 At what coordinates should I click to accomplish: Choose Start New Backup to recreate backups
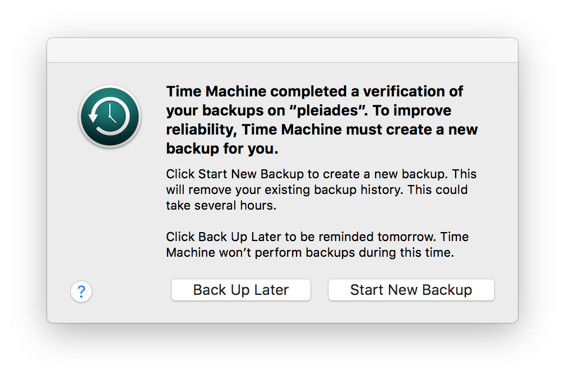point(411,290)
